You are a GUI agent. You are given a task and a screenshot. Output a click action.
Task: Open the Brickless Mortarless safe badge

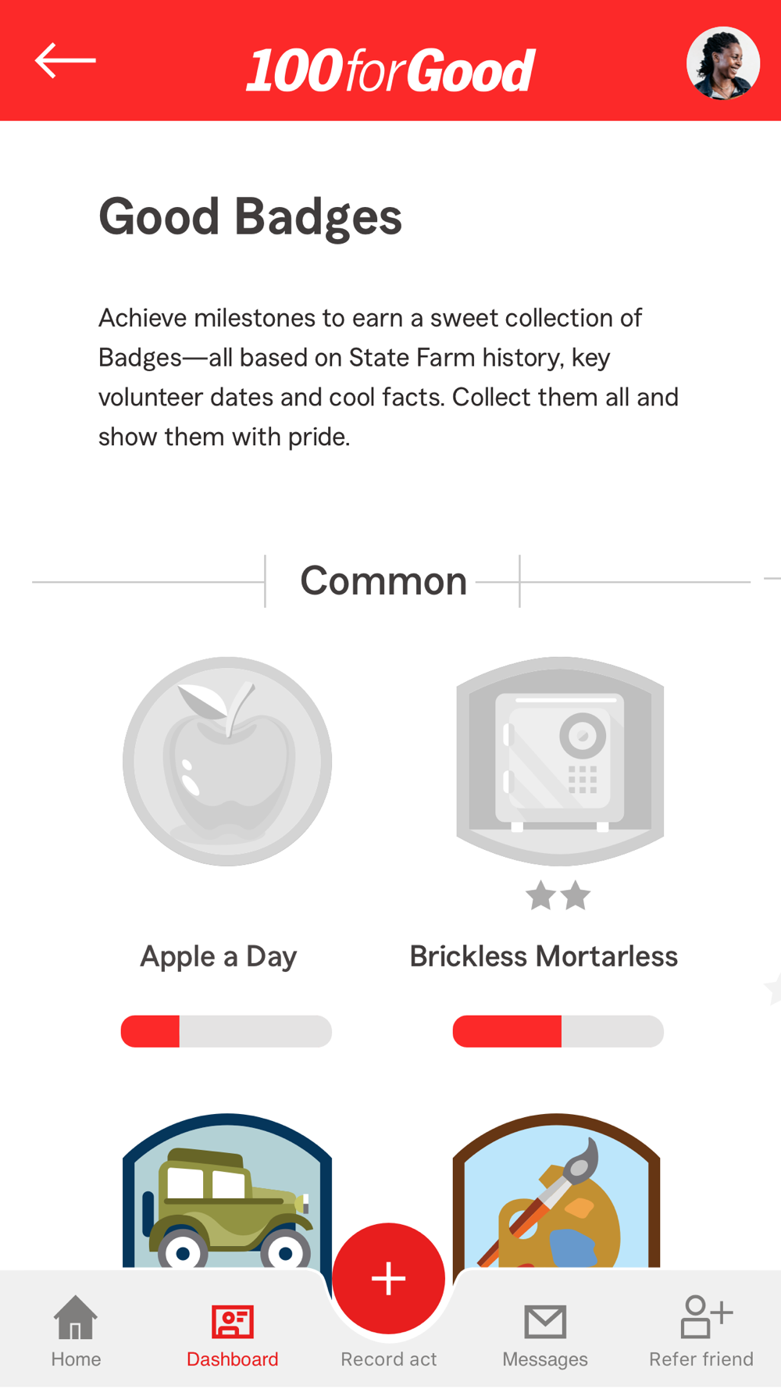click(559, 761)
